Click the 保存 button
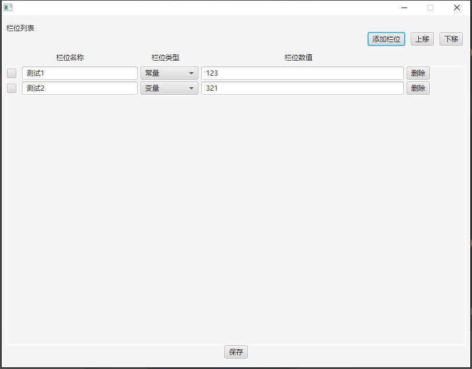472x369 pixels. [236, 352]
